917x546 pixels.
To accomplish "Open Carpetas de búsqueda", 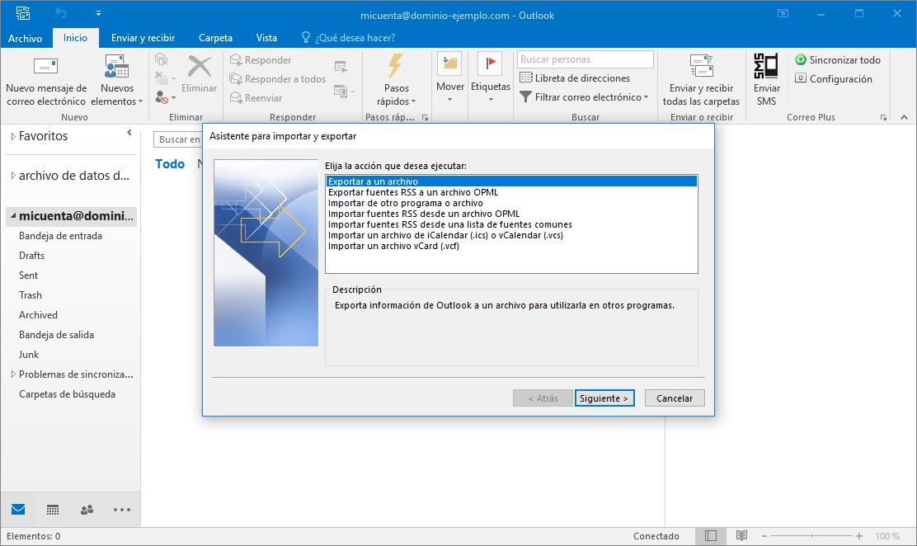I will 67,394.
